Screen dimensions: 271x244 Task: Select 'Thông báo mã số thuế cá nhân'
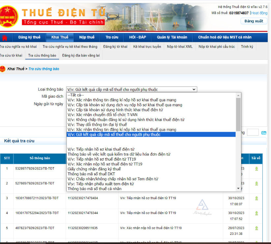click(94, 189)
